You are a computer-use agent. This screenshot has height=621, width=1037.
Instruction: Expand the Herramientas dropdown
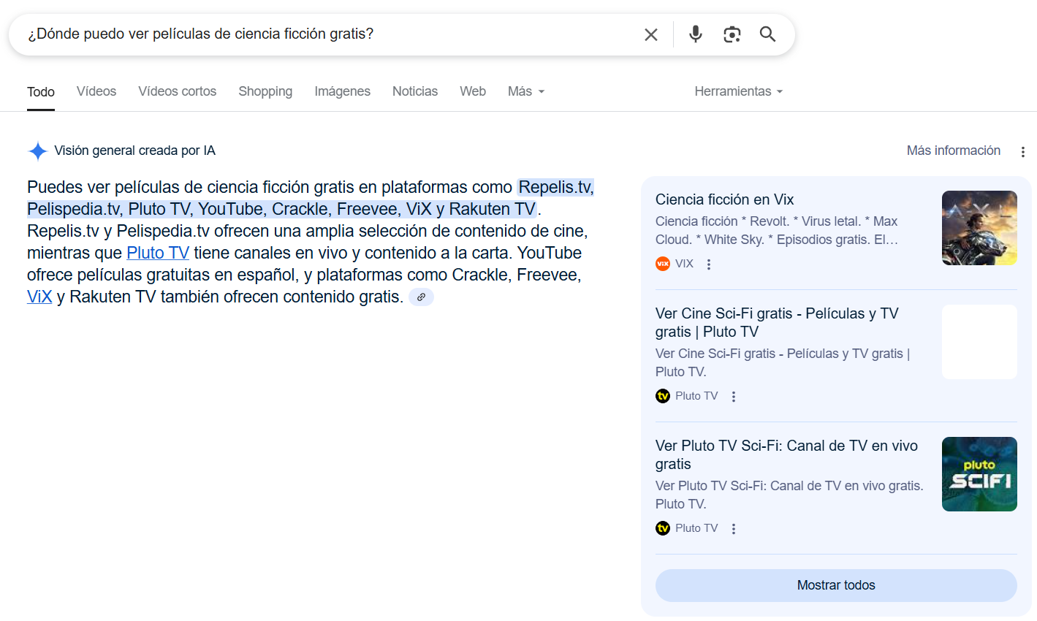point(738,91)
